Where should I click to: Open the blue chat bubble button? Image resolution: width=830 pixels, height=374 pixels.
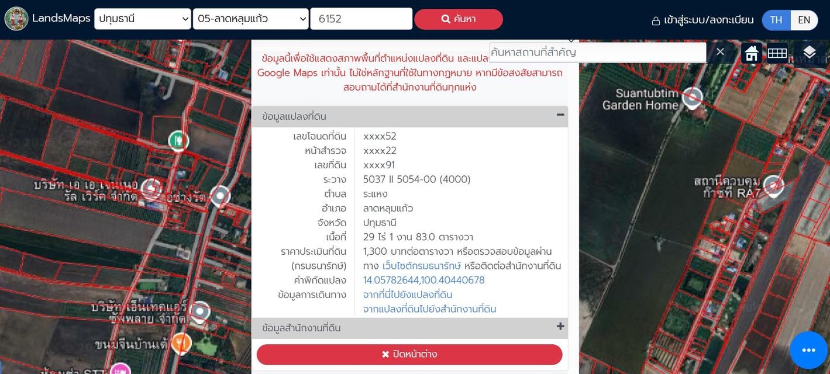pos(809,350)
